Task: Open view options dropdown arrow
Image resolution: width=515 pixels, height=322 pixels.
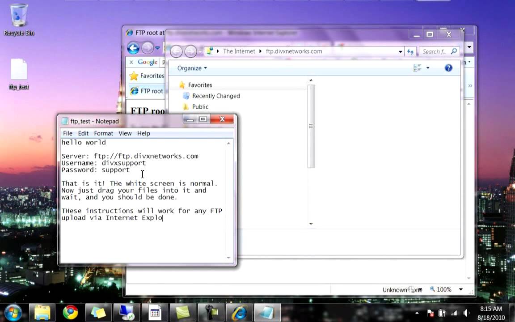Action: coord(428,68)
